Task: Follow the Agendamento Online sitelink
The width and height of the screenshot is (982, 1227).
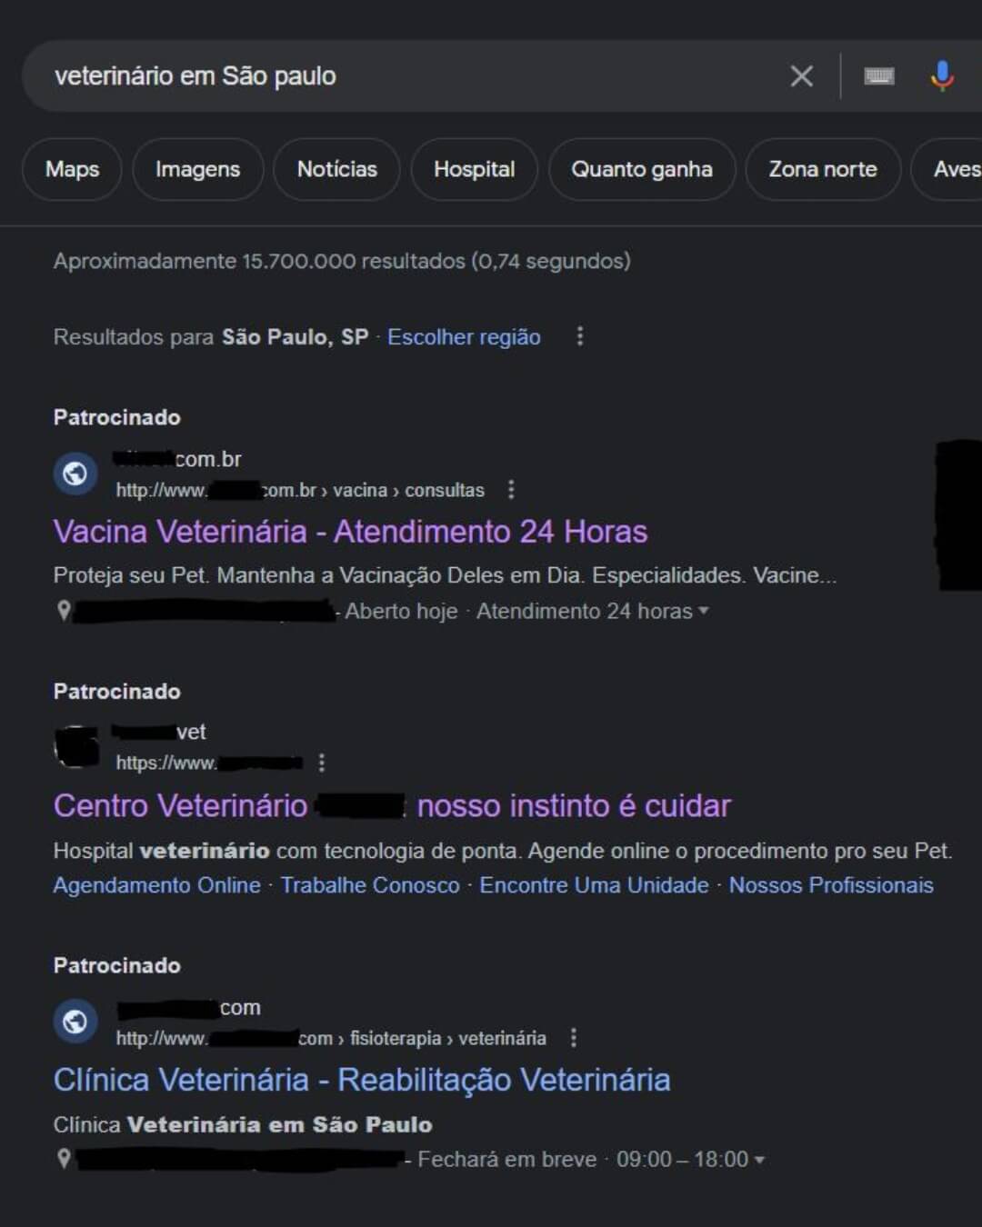Action: [x=156, y=885]
